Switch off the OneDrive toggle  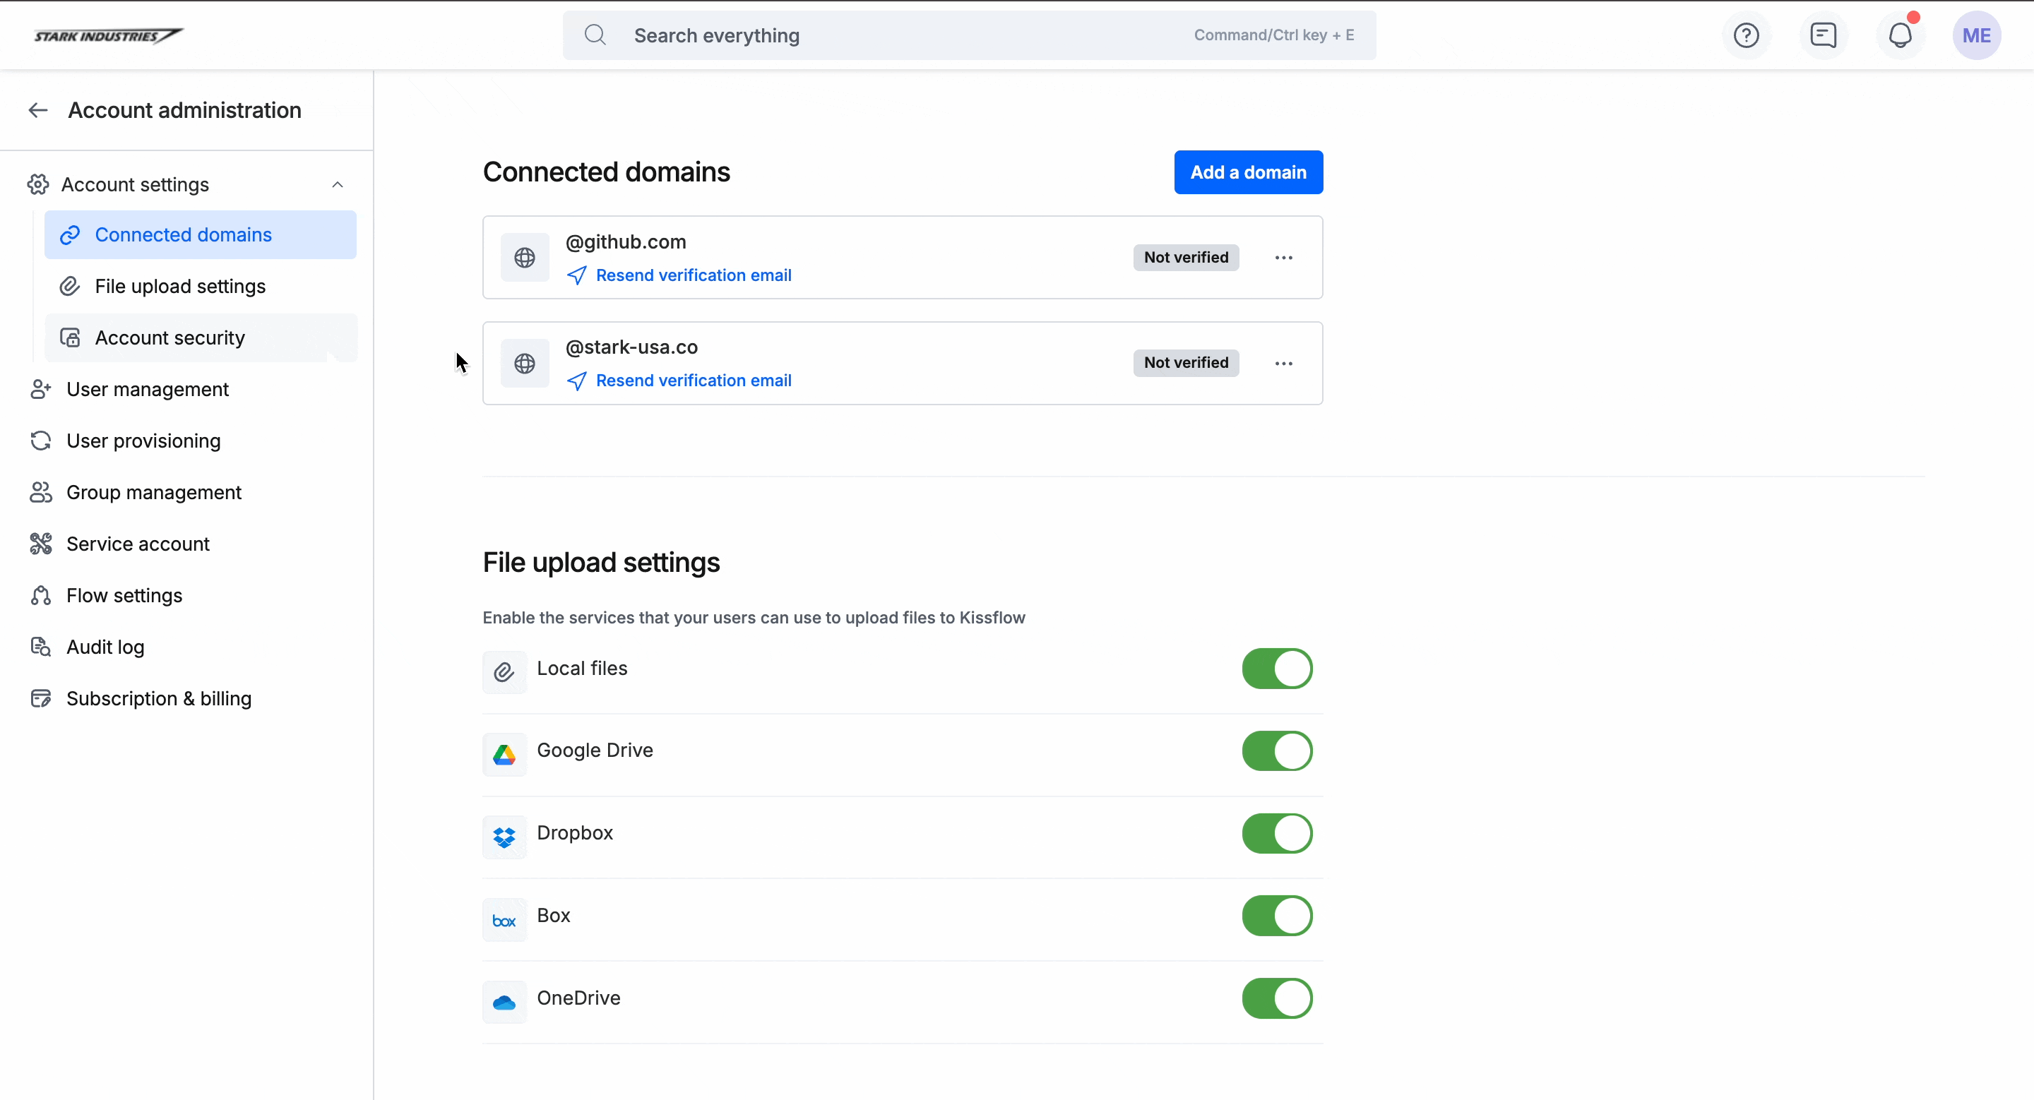[x=1277, y=998]
